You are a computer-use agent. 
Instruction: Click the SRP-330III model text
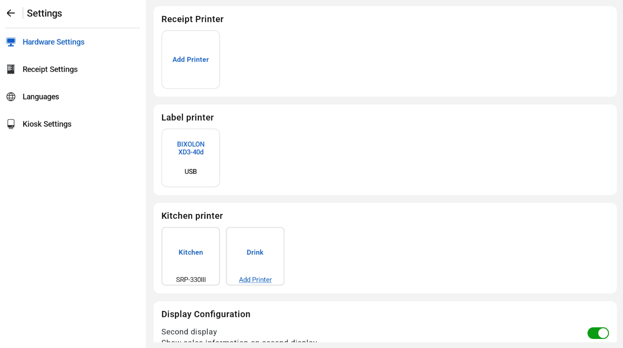191,279
